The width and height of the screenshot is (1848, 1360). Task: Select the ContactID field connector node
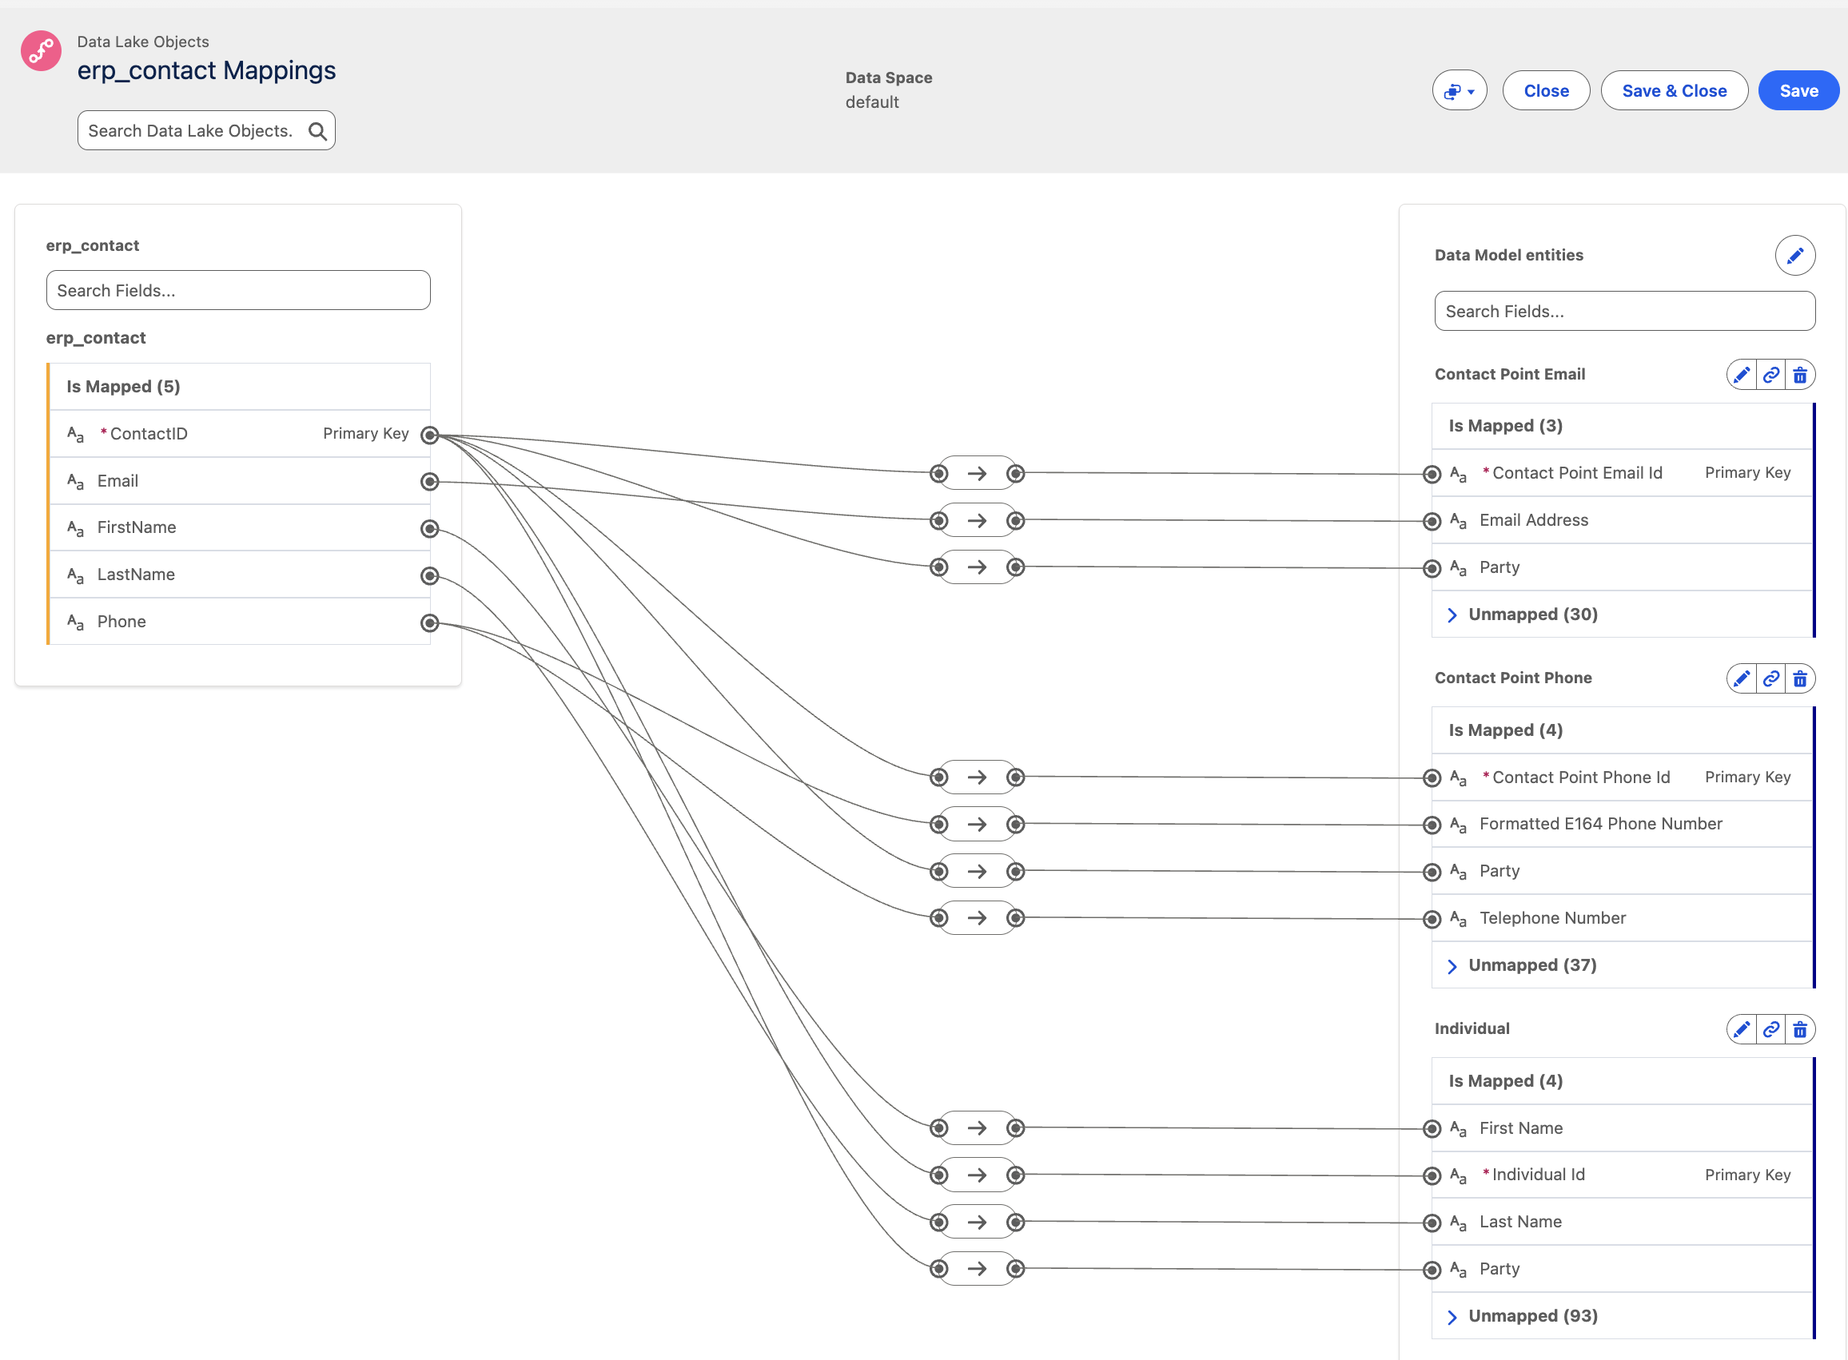pyautogui.click(x=429, y=435)
